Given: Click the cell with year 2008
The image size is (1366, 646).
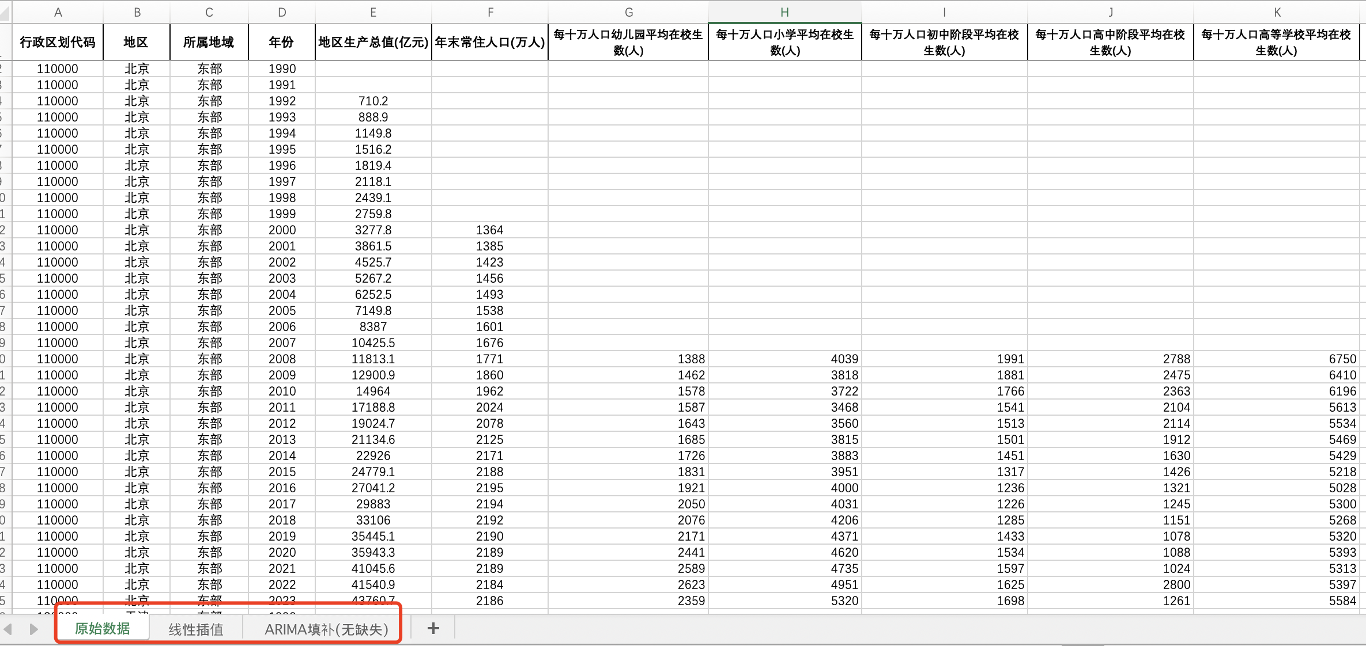Looking at the screenshot, I should 282,359.
